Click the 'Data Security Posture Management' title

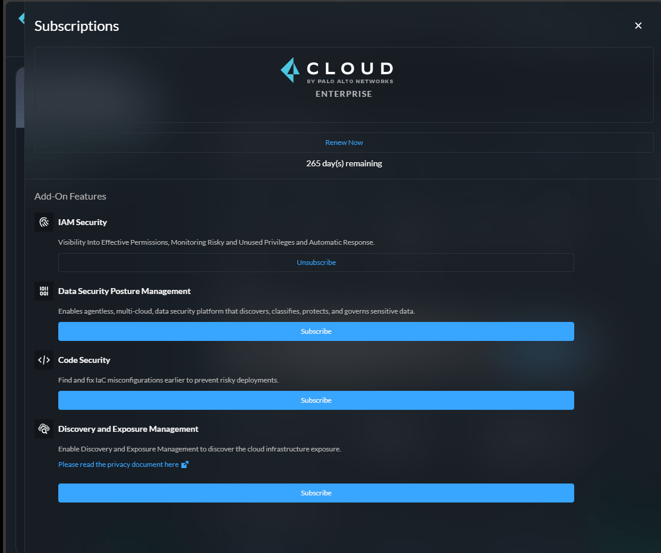(124, 291)
